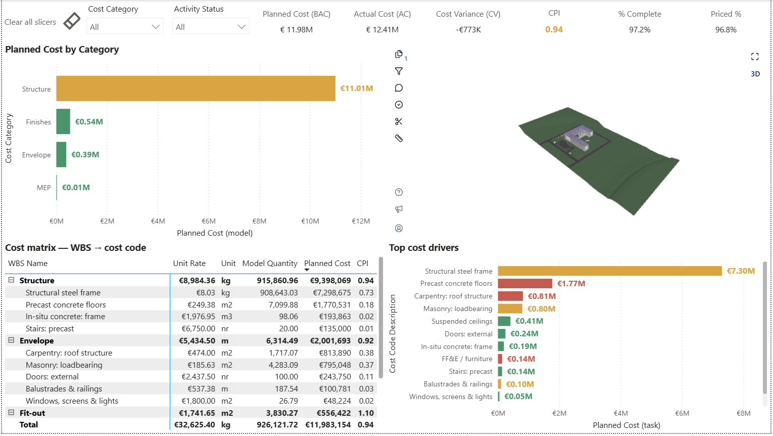Click the MEP category axis label

44,188
